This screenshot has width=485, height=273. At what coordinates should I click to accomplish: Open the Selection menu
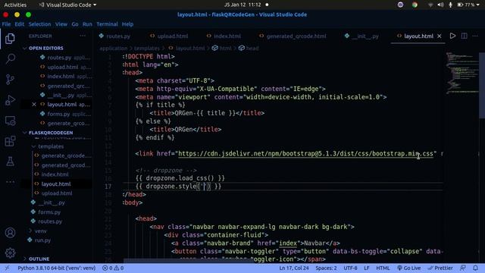pyautogui.click(x=39, y=24)
